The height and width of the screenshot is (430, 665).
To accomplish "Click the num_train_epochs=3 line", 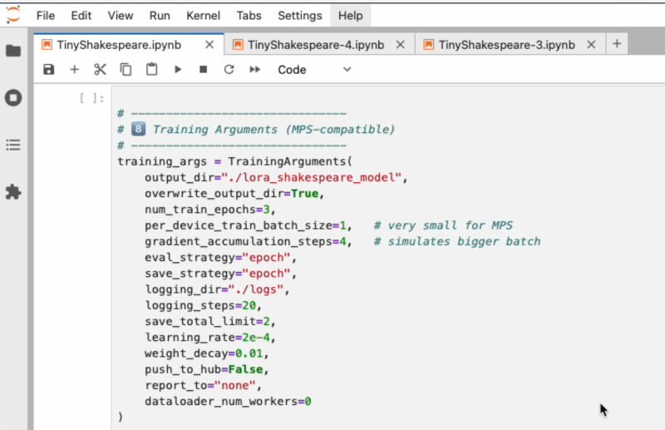I will pos(210,210).
